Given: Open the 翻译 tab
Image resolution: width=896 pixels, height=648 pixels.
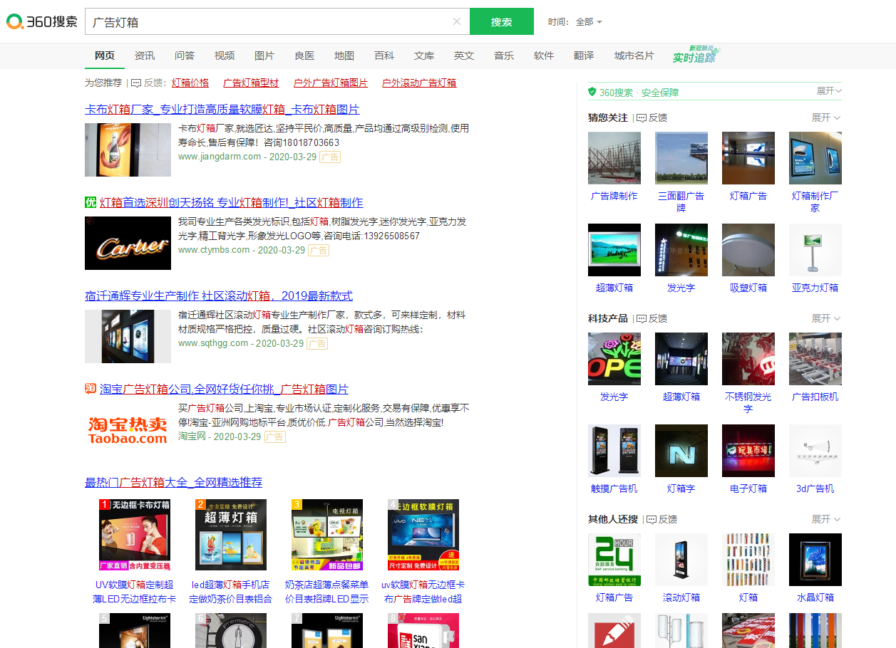Looking at the screenshot, I should click(584, 56).
